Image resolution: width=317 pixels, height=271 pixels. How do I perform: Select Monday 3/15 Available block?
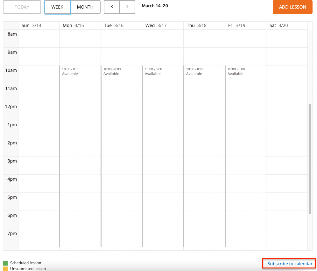coord(80,156)
